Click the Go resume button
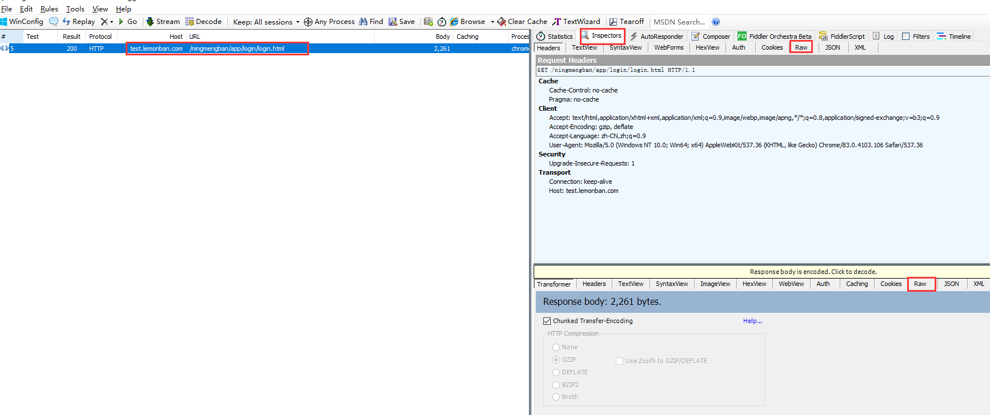Image resolution: width=990 pixels, height=415 pixels. 128,22
